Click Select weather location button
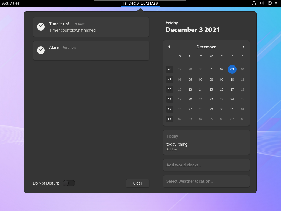 [206, 181]
